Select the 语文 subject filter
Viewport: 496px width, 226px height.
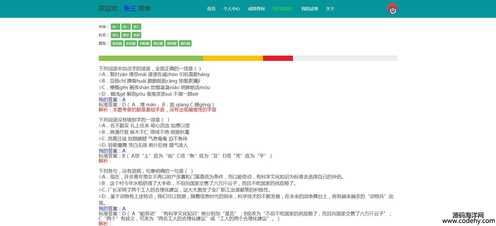[x=115, y=35]
